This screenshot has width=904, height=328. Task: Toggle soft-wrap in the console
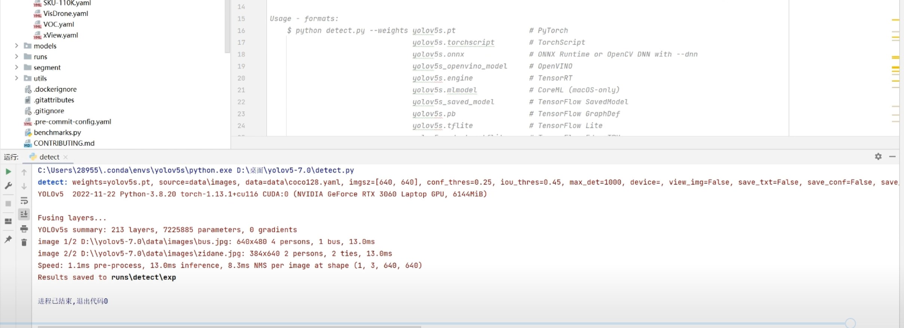[24, 201]
